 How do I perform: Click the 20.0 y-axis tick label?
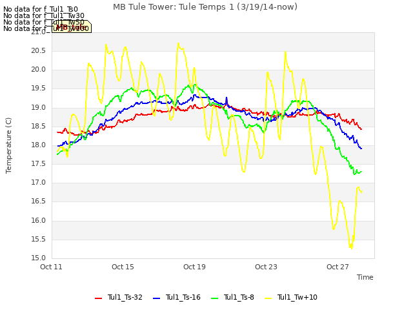[39, 70]
